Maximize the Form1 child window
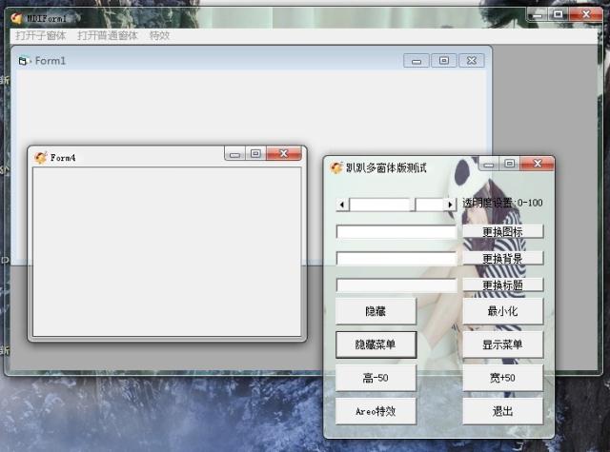The image size is (610, 452). pos(444,61)
